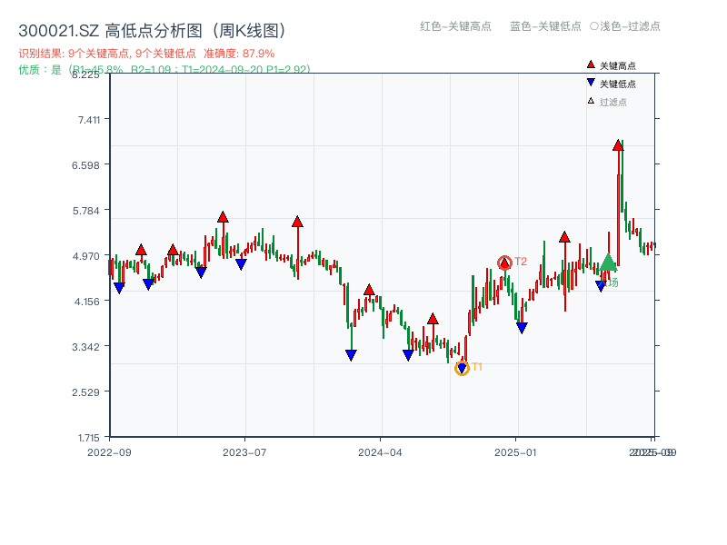The height and width of the screenshot is (545, 727).
Task: Click the T2 circled red high-point marker
Action: coord(504,263)
